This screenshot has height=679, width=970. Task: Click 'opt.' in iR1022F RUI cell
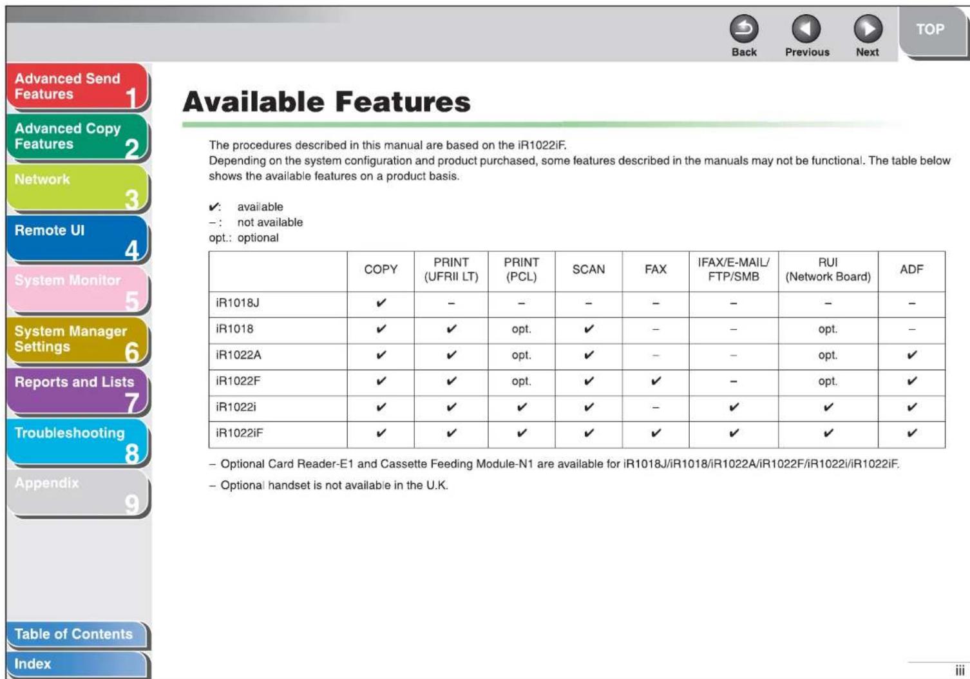828,381
